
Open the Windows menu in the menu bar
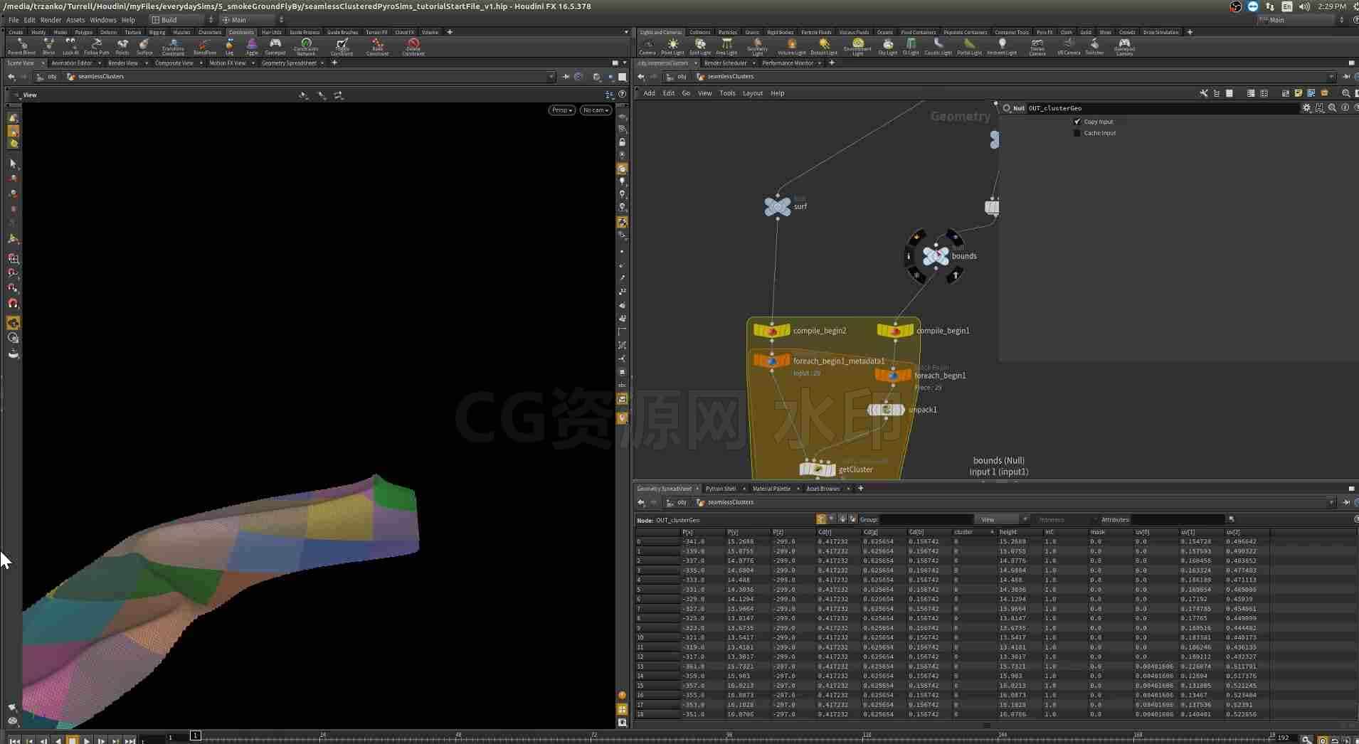[102, 20]
